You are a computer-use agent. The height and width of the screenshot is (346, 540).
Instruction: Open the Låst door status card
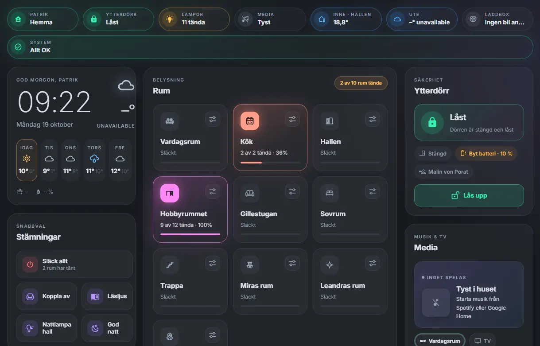pyautogui.click(x=469, y=122)
